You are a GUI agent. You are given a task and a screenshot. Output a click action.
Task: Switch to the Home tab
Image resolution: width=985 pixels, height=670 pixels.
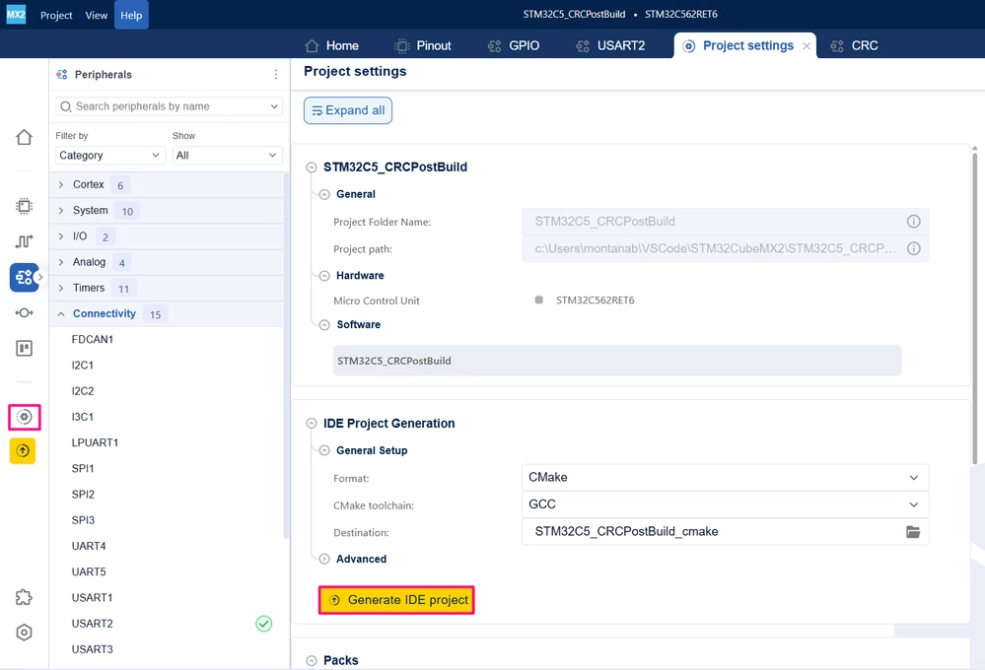coord(331,46)
